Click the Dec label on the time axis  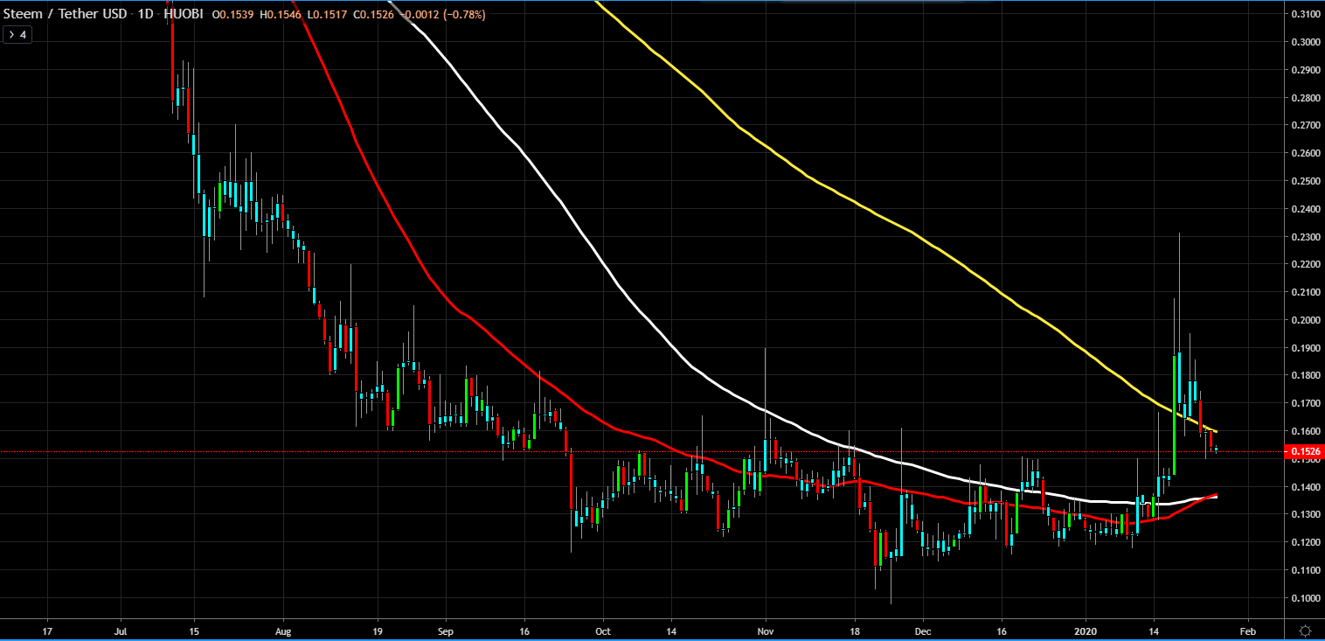(921, 630)
